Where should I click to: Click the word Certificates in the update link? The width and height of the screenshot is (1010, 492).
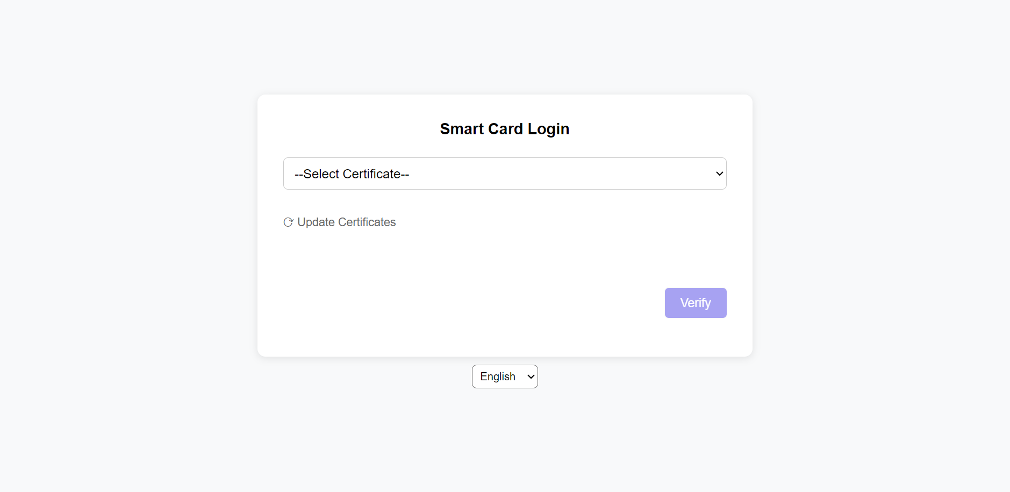click(x=367, y=222)
